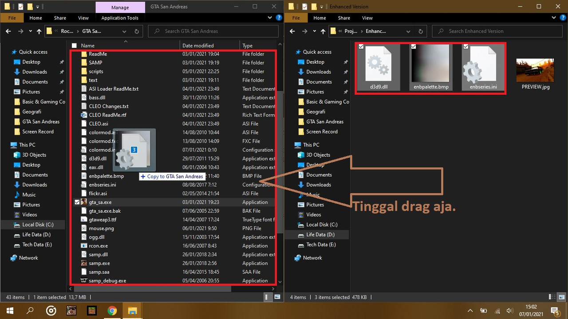Refresh the GTA San Andreas folder
Viewport: 568px width, 319px height.
point(137,31)
